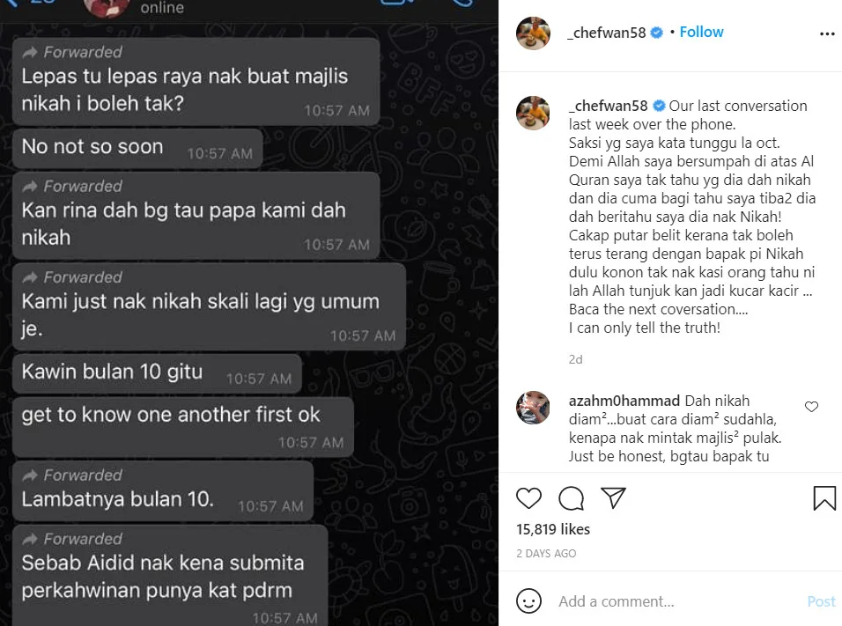
Task: View the 15,819 likes list
Action: (x=553, y=529)
